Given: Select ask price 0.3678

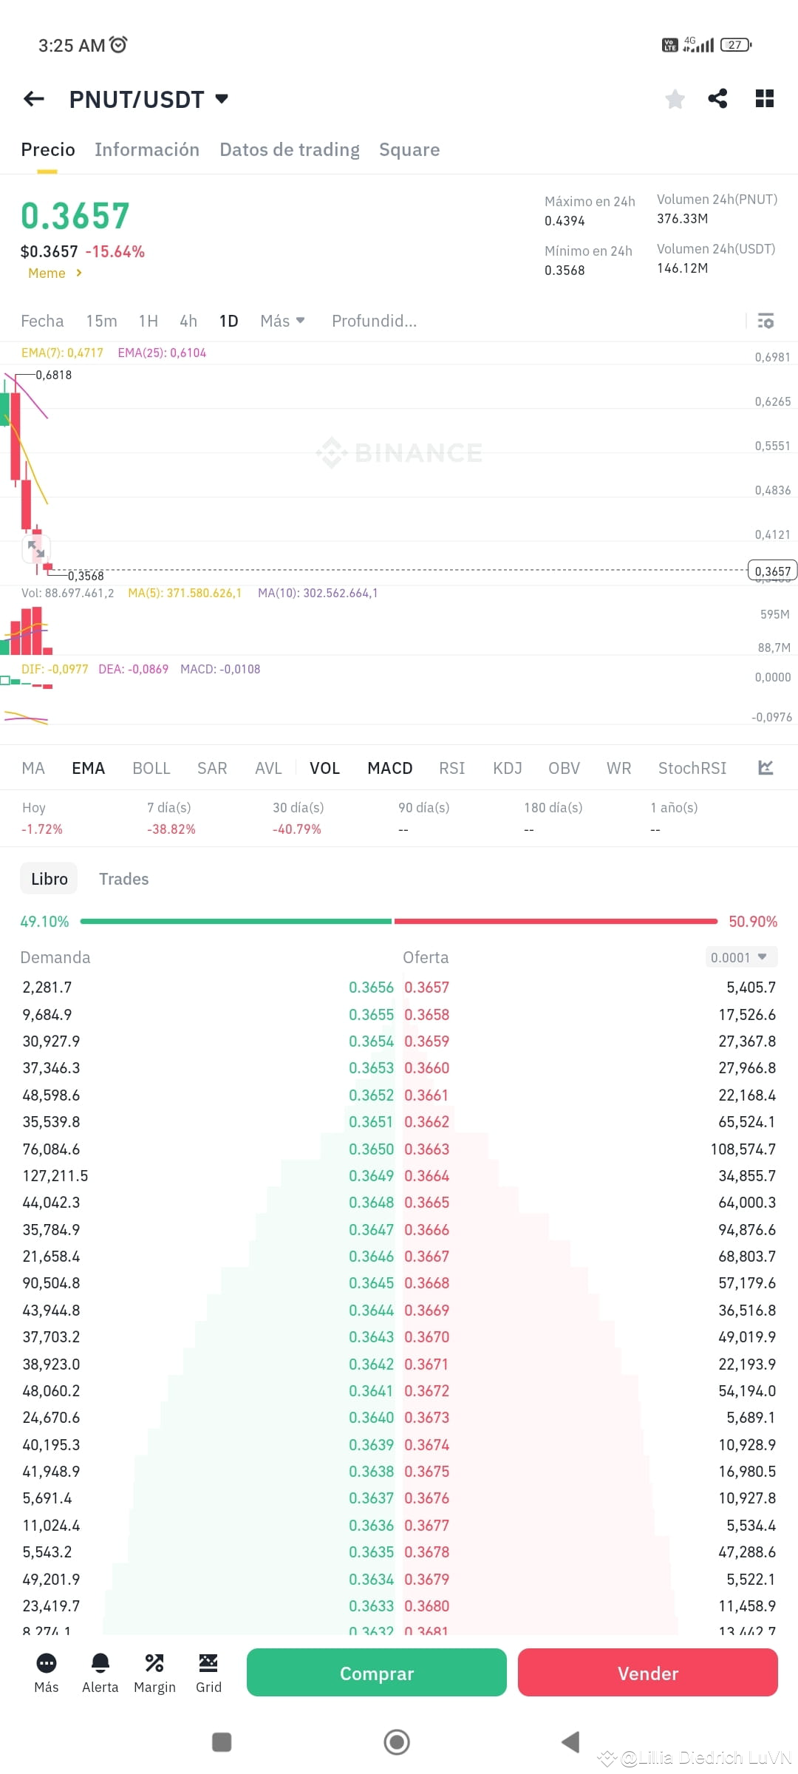Looking at the screenshot, I should [x=427, y=1552].
